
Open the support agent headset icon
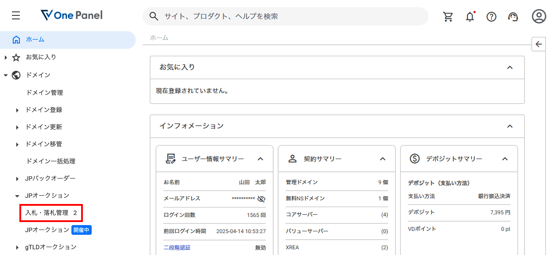pos(513,17)
